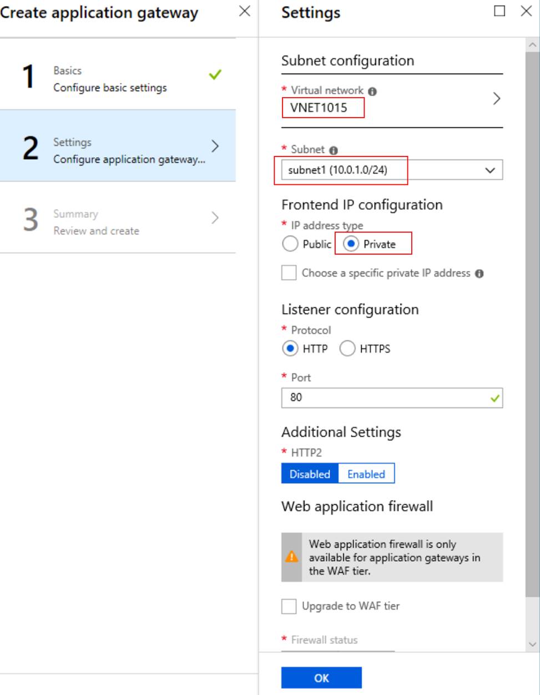Image resolution: width=540 pixels, height=695 pixels.
Task: Select the Private IP address type
Action: click(x=351, y=244)
